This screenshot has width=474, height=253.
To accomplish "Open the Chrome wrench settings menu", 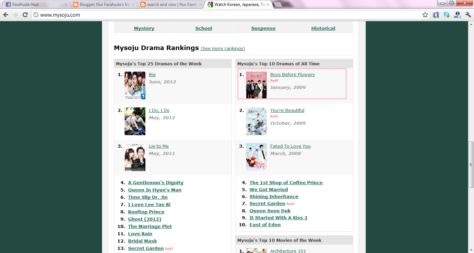I will 468,15.
